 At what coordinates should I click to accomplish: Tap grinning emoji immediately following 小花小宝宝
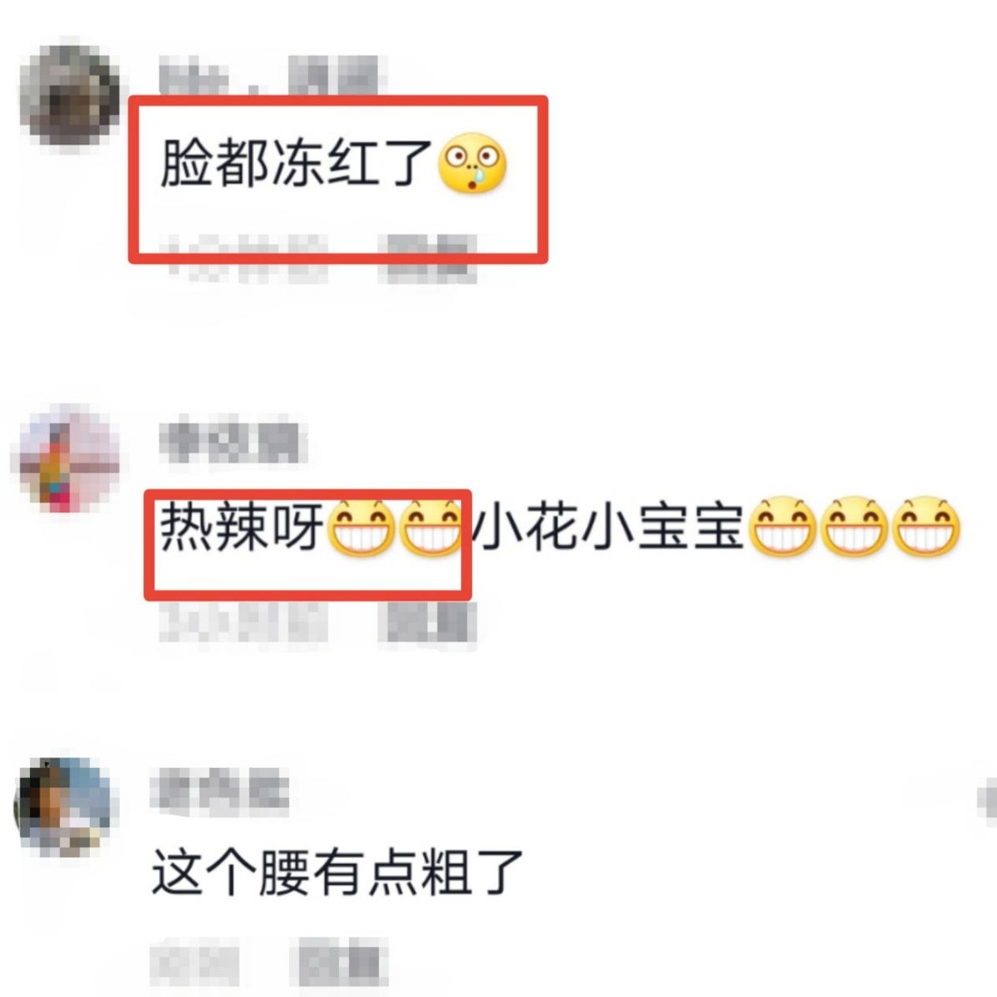[783, 527]
